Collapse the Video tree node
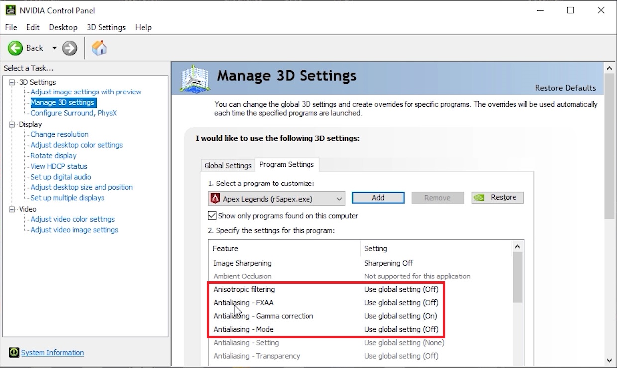The height and width of the screenshot is (368, 617). coord(12,209)
